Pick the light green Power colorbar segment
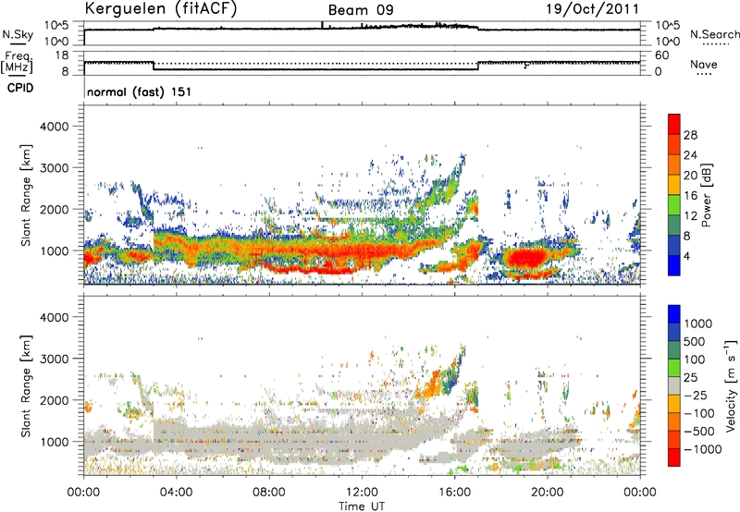This screenshot has width=740, height=512. tap(674, 205)
